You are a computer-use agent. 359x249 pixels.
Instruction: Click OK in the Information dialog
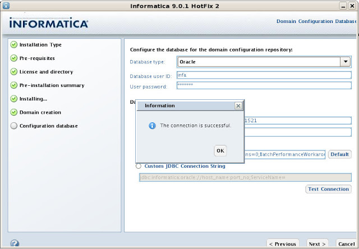(220, 151)
